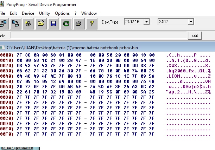
Task: Click hex byte 47 in row 0010
Action: coord(78,60)
